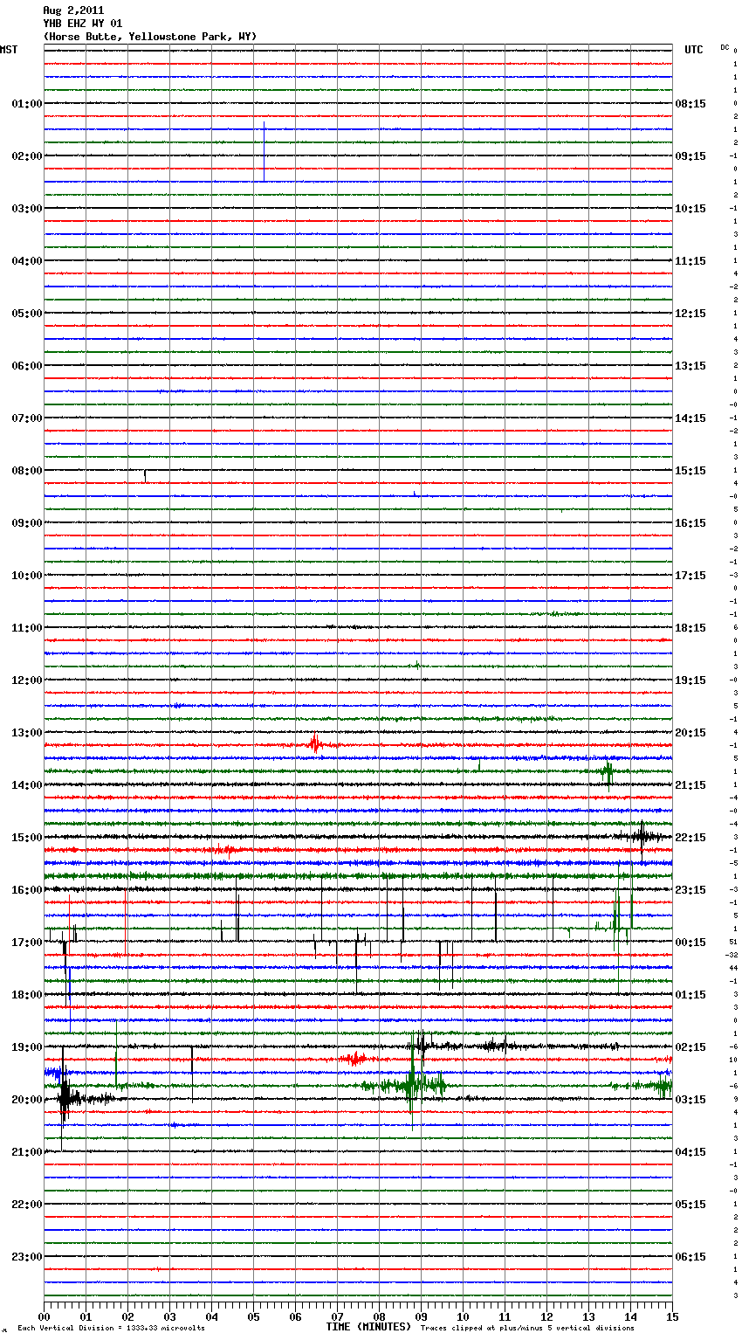This screenshot has width=742, height=1340.
Task: Click the red seismic burst after 13:00 MST
Action: 314,744
